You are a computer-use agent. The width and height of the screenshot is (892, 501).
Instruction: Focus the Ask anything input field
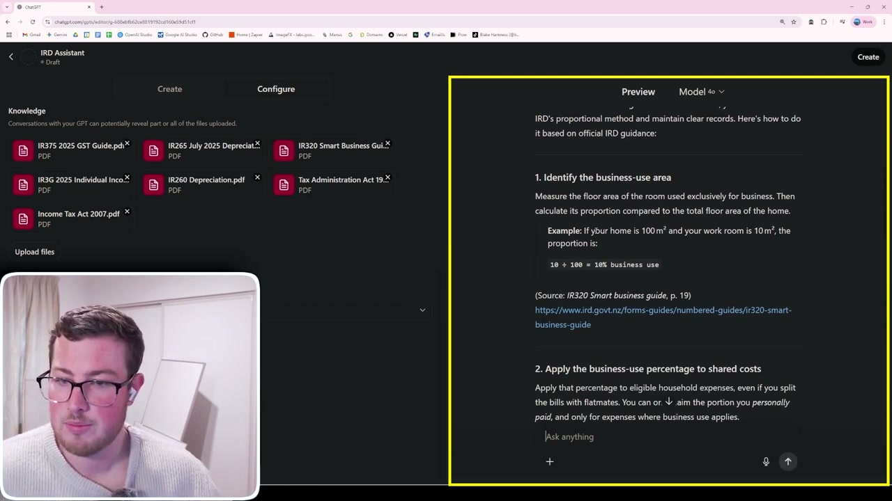click(x=668, y=437)
